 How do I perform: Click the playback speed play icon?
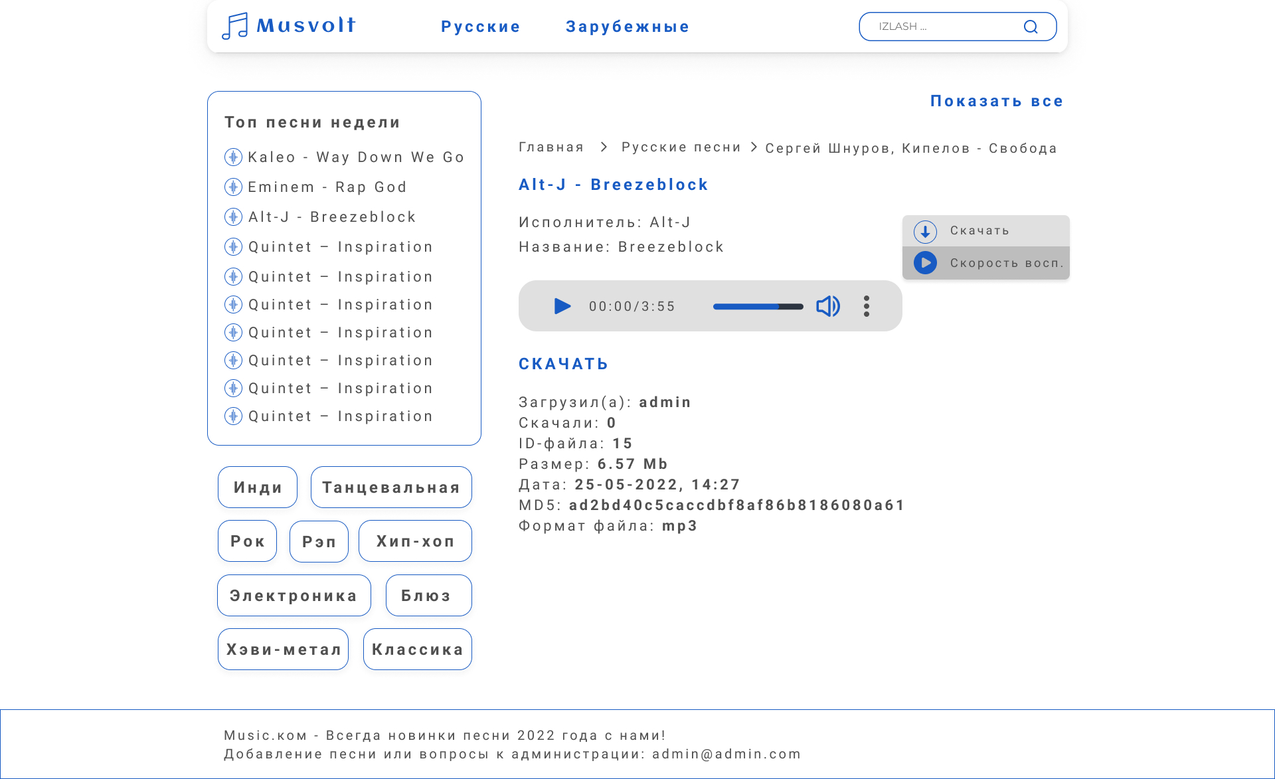click(925, 263)
